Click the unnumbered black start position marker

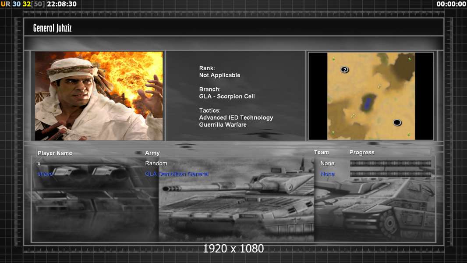397,122
